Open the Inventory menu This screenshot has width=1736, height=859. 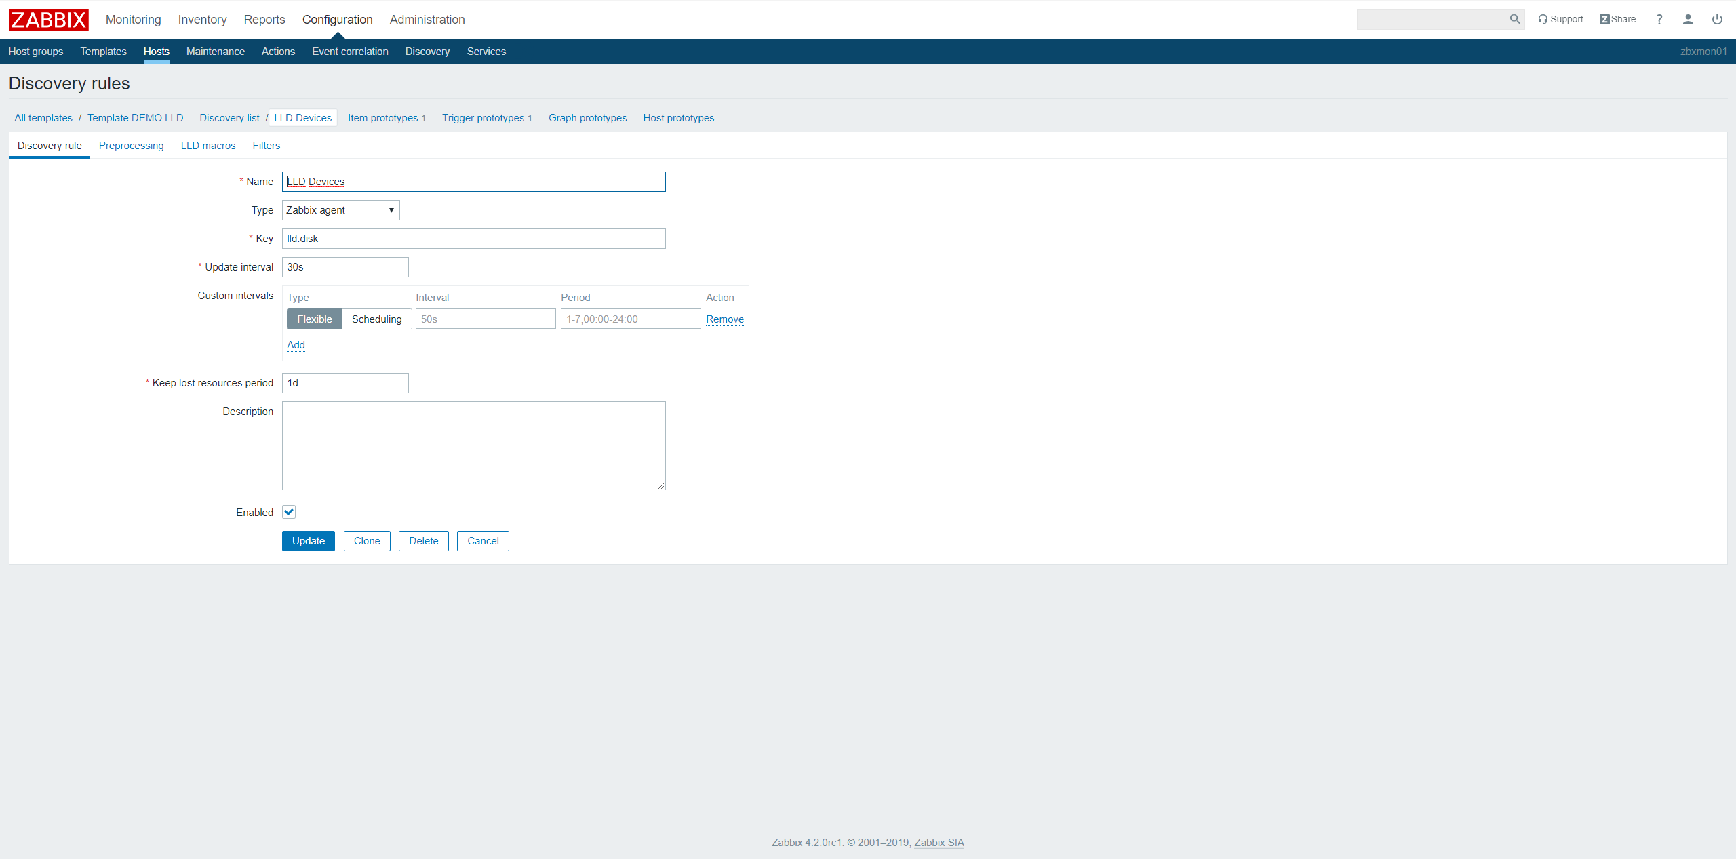point(202,20)
